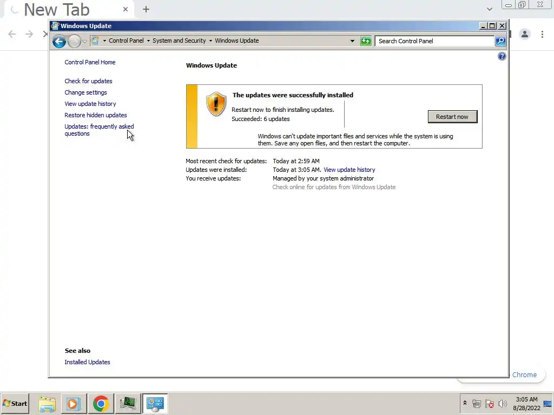Click the network tray icon
554x415 pixels.
tap(476, 404)
